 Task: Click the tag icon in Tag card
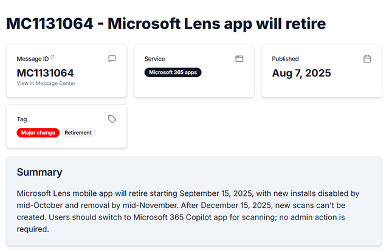point(112,119)
